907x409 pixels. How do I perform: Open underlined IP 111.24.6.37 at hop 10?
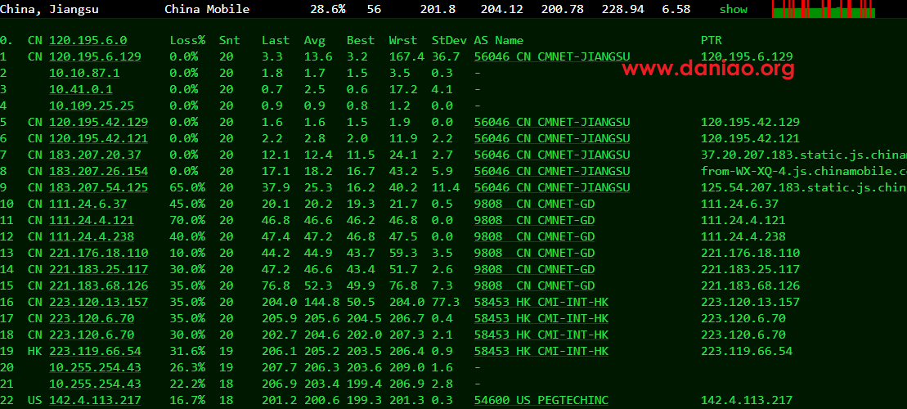[88, 204]
